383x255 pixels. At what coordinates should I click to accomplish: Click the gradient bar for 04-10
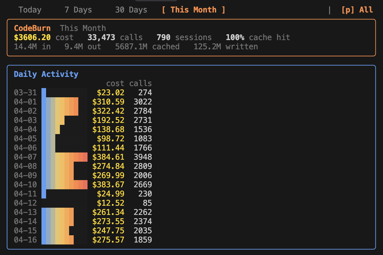click(64, 185)
